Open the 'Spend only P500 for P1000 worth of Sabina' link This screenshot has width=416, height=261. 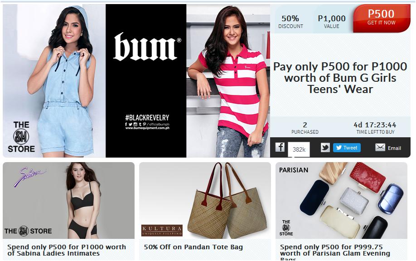67,250
